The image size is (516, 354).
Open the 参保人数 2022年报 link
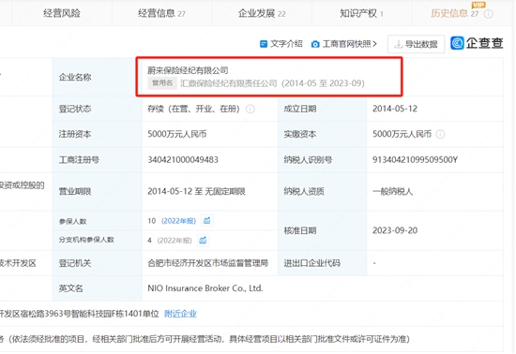(x=178, y=221)
